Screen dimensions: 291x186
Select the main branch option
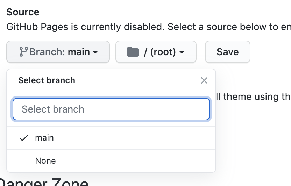coord(44,138)
